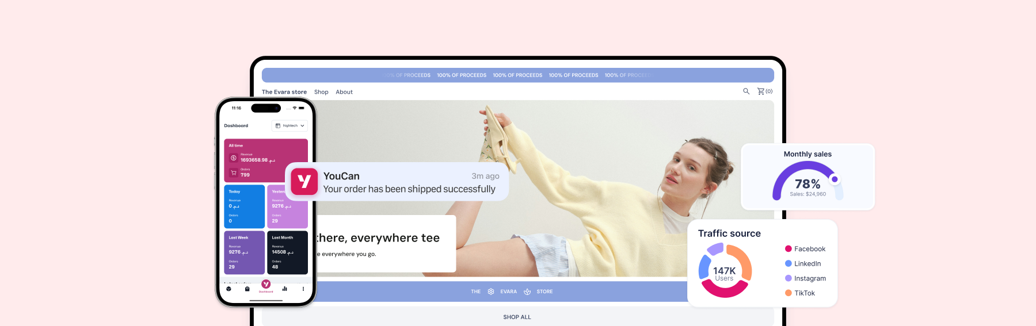The image size is (1036, 326).
Task: Tap the Last Week stats card
Action: pyautogui.click(x=244, y=252)
